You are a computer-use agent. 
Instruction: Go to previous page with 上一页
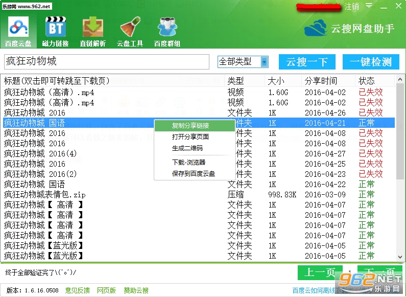(320, 272)
